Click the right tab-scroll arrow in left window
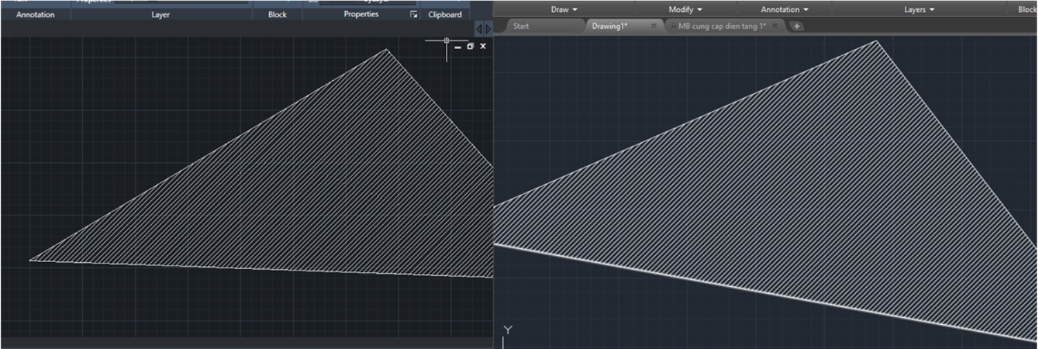This screenshot has height=349, width=1038. pos(488,29)
